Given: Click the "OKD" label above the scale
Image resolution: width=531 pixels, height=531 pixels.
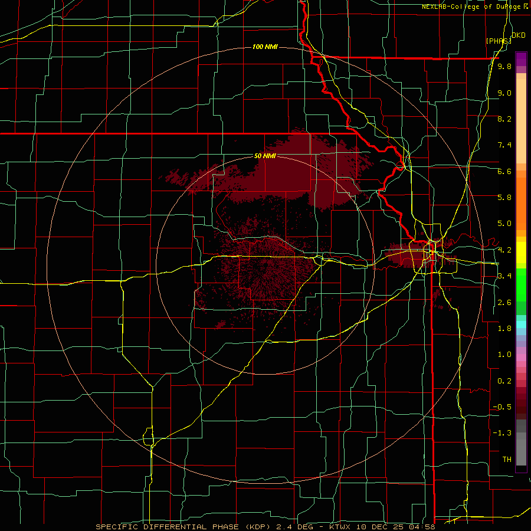Looking at the screenshot, I should click(519, 35).
